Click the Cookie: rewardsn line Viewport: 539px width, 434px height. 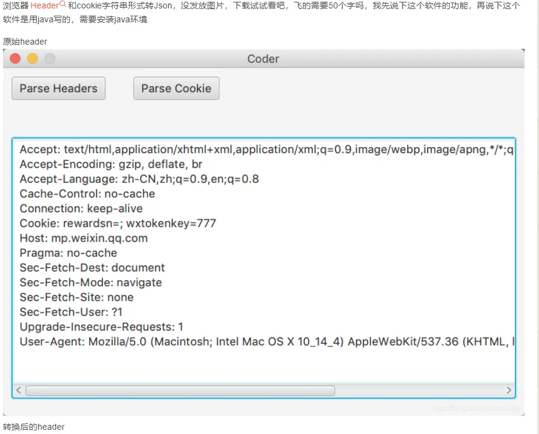click(117, 224)
